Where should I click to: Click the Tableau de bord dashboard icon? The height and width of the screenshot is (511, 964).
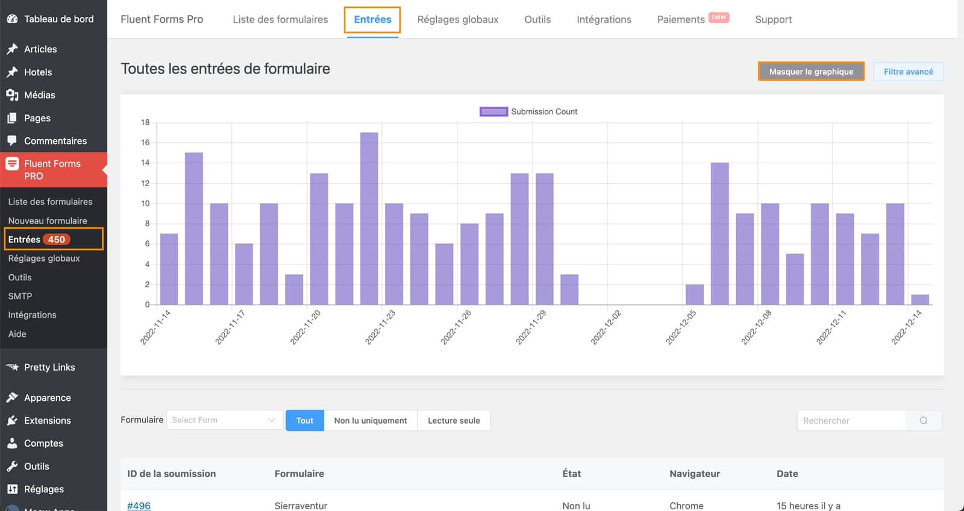pyautogui.click(x=12, y=19)
